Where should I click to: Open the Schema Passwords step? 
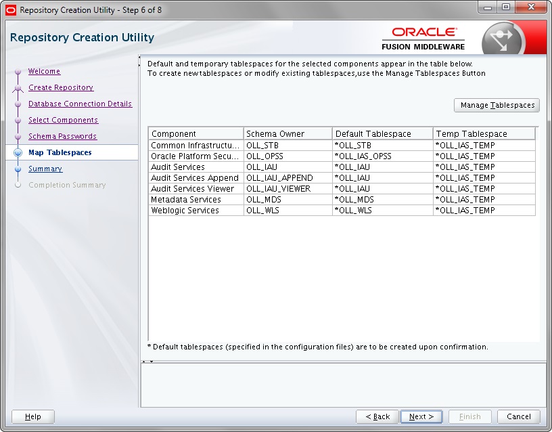point(63,136)
